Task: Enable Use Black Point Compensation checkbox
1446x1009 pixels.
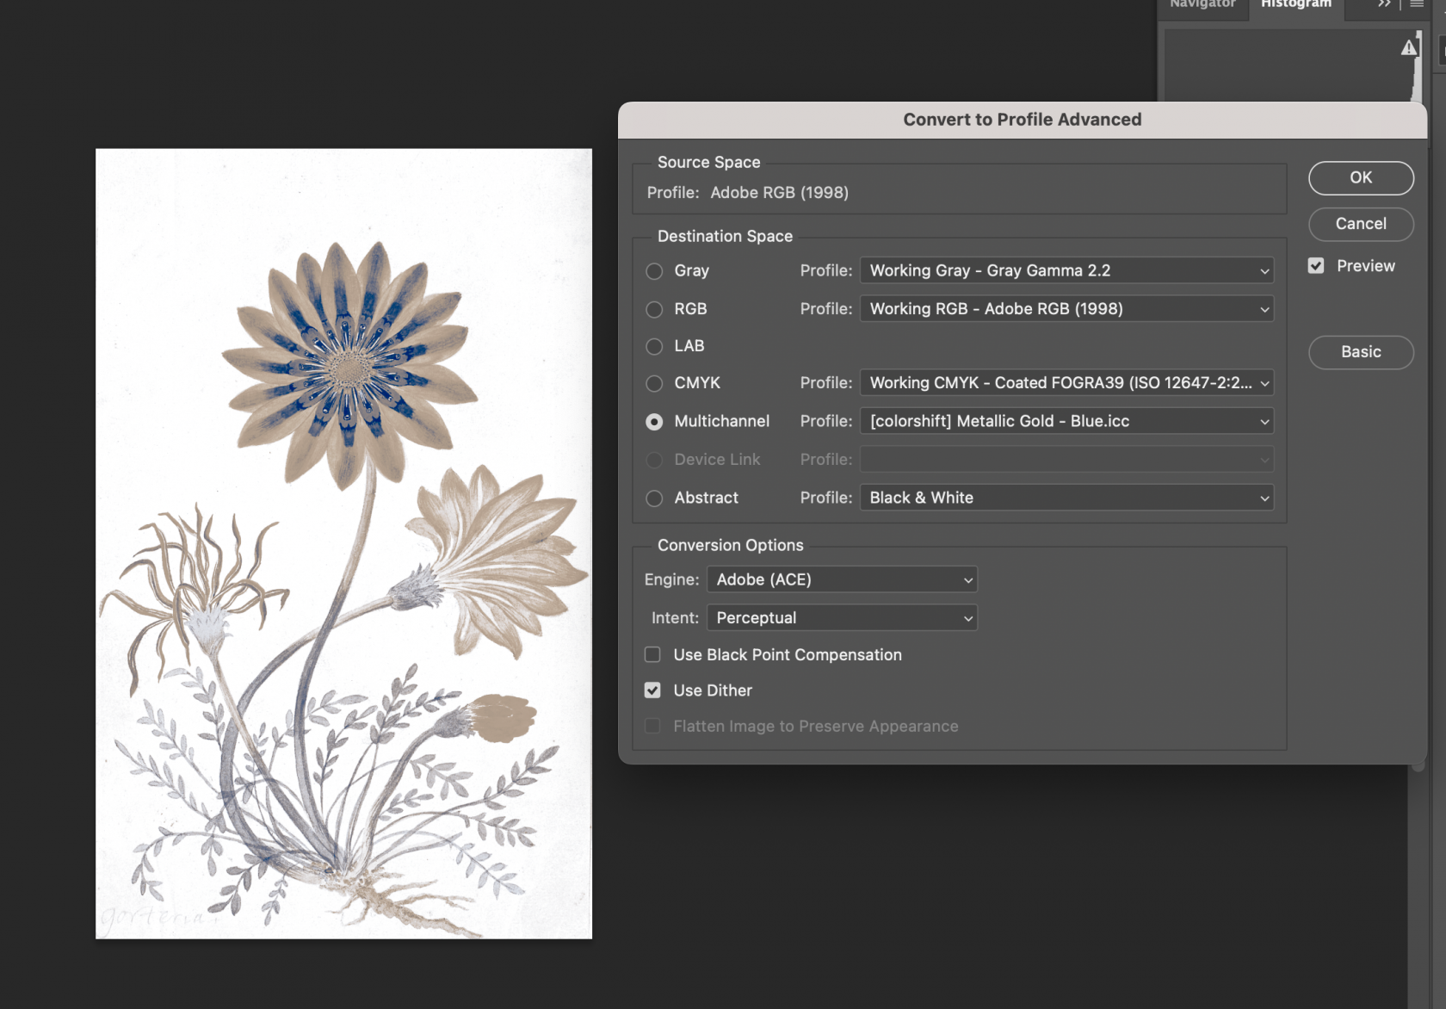Action: [653, 655]
